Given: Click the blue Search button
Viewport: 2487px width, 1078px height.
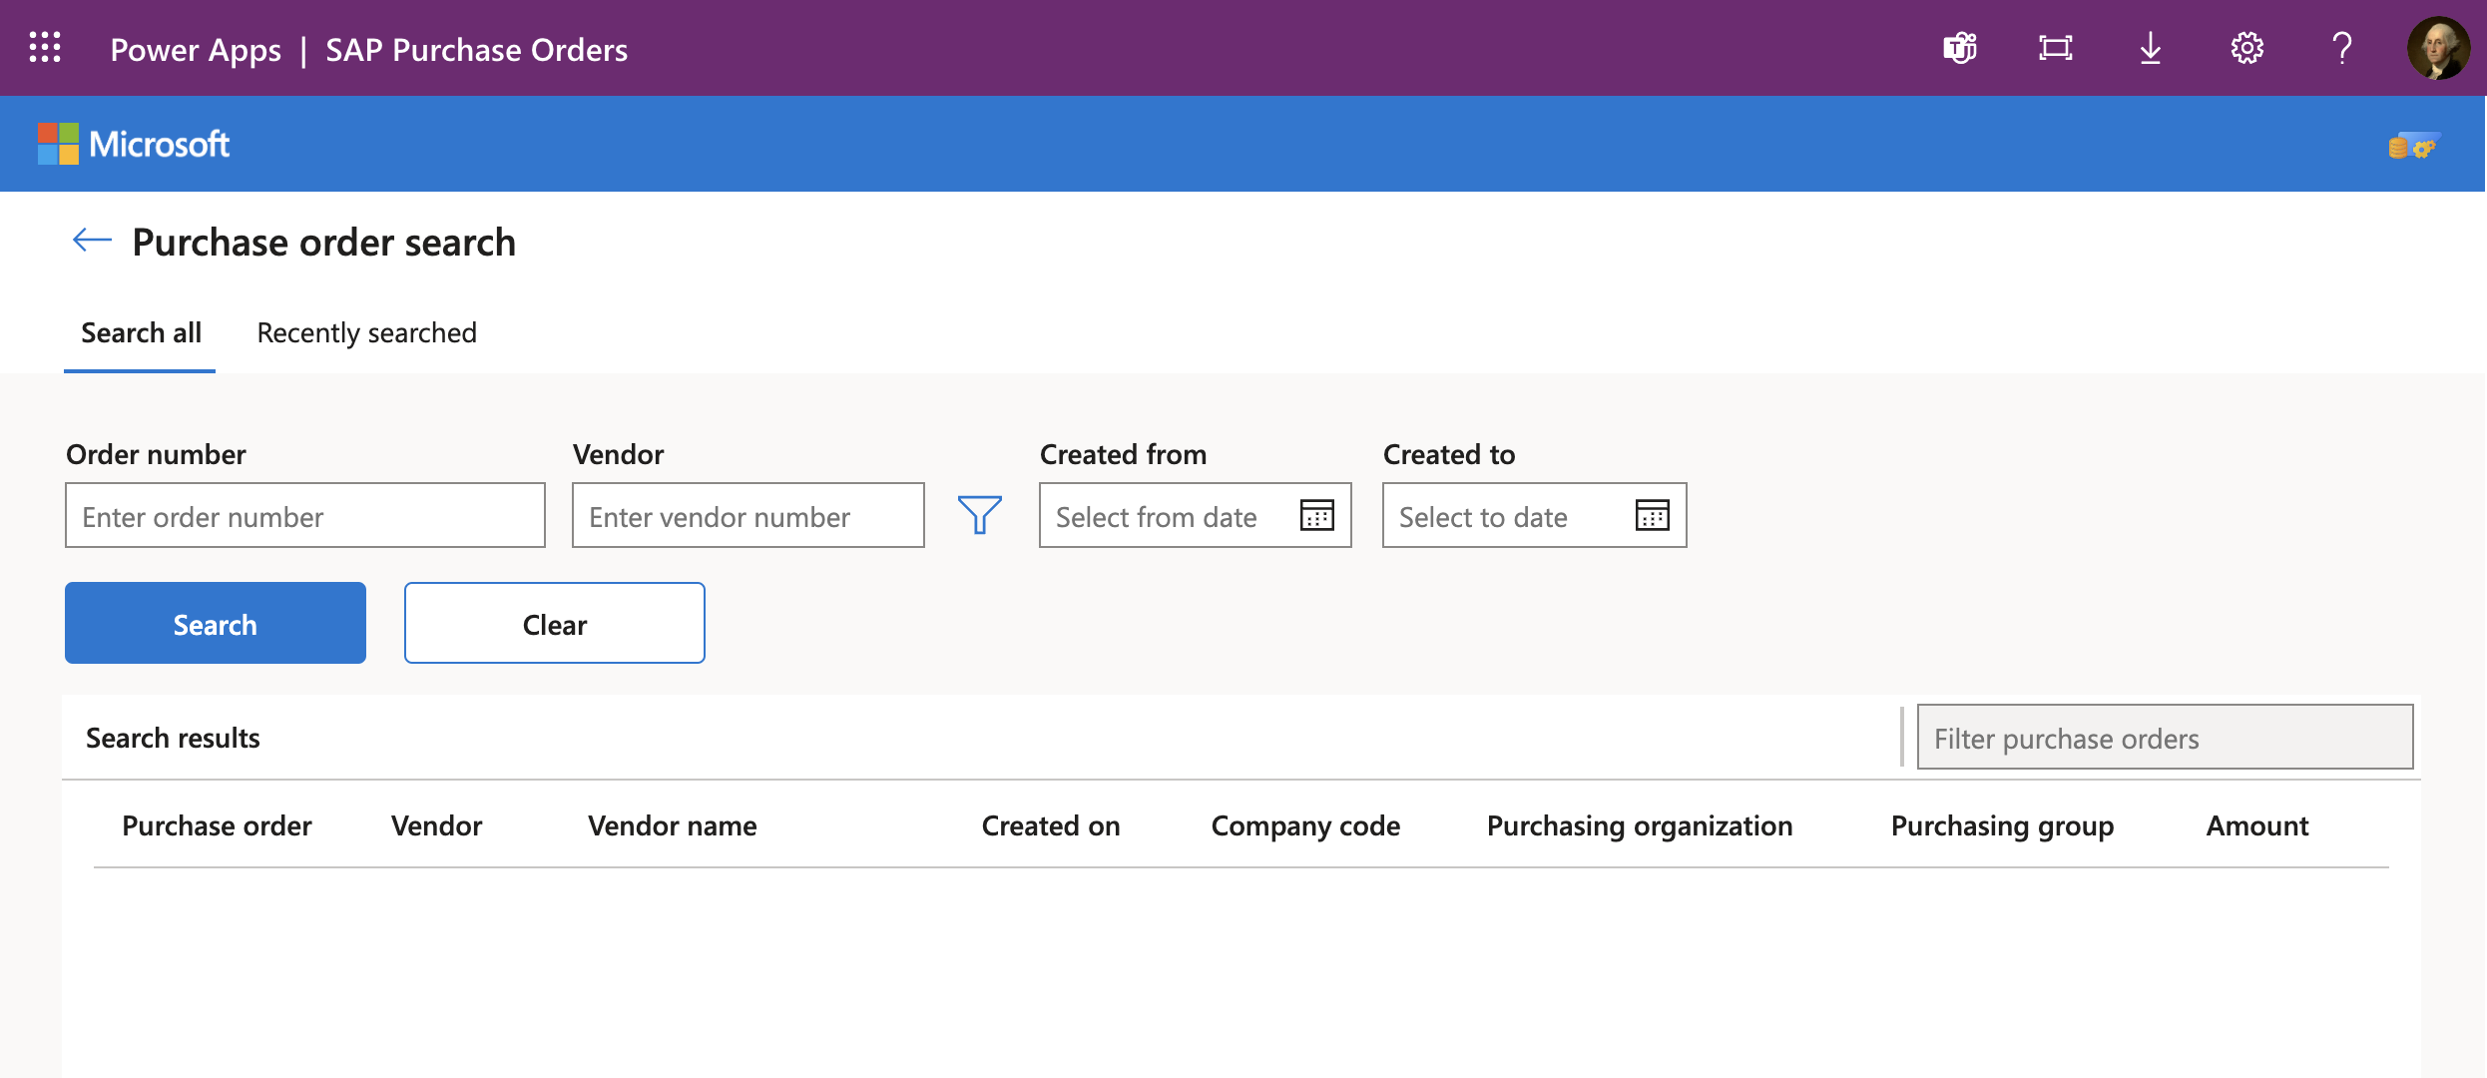Looking at the screenshot, I should coord(215,622).
